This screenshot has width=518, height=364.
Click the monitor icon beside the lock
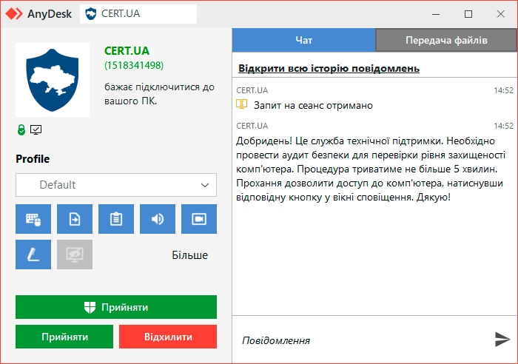click(x=36, y=130)
